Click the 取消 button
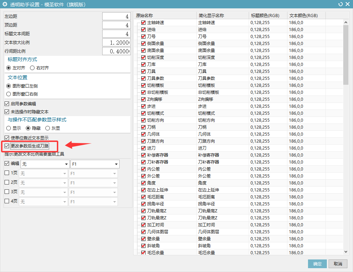This screenshot has width=353, height=272. tap(338, 264)
